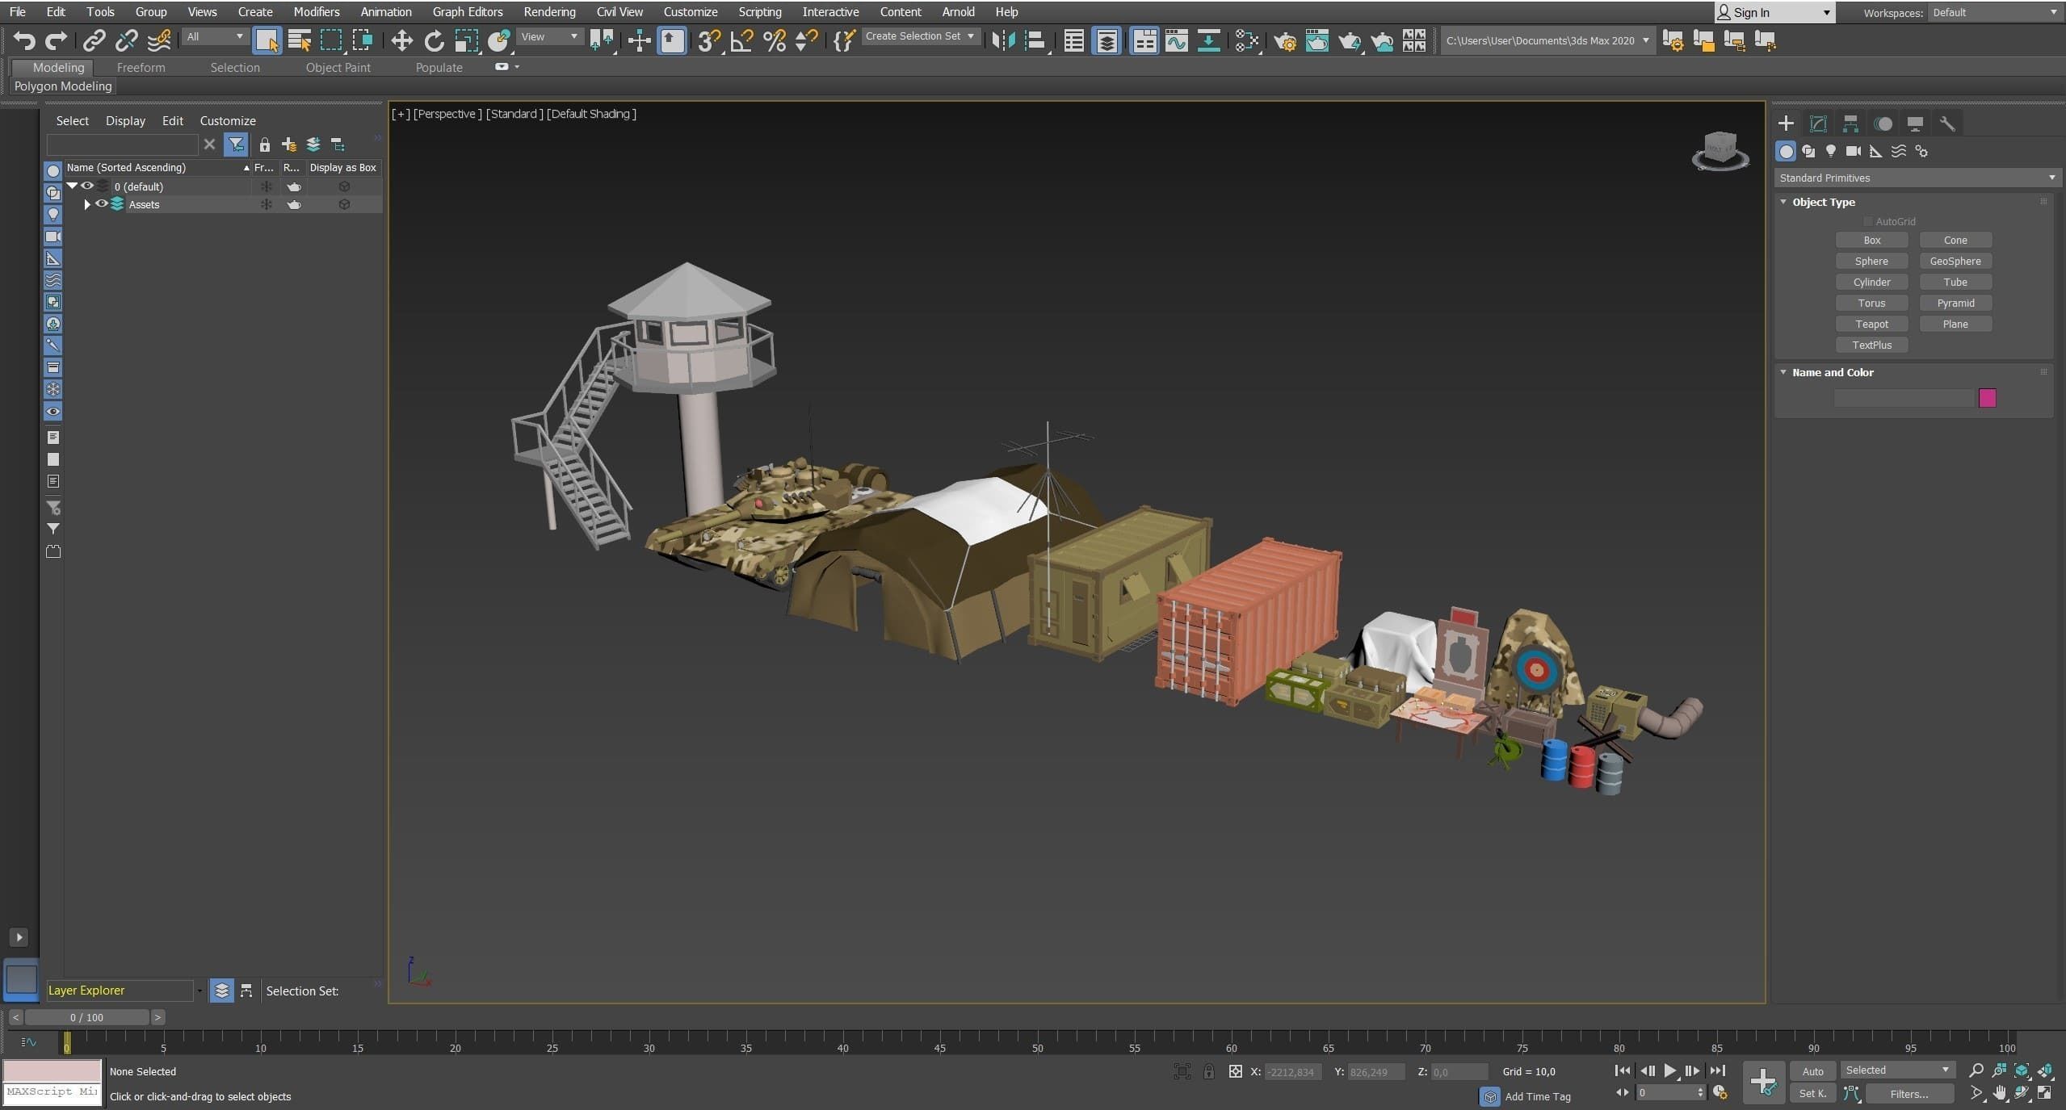
Task: Click Sign In button
Action: click(x=1774, y=12)
